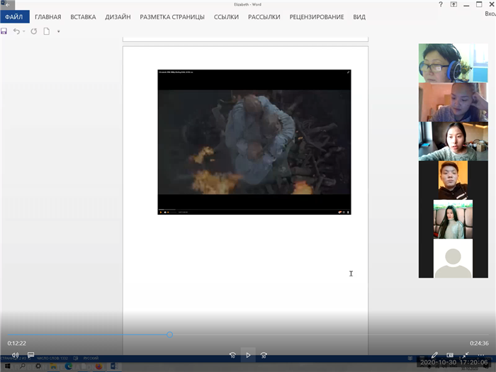
Task: Toggle captions in the video player
Action: (x=30, y=354)
